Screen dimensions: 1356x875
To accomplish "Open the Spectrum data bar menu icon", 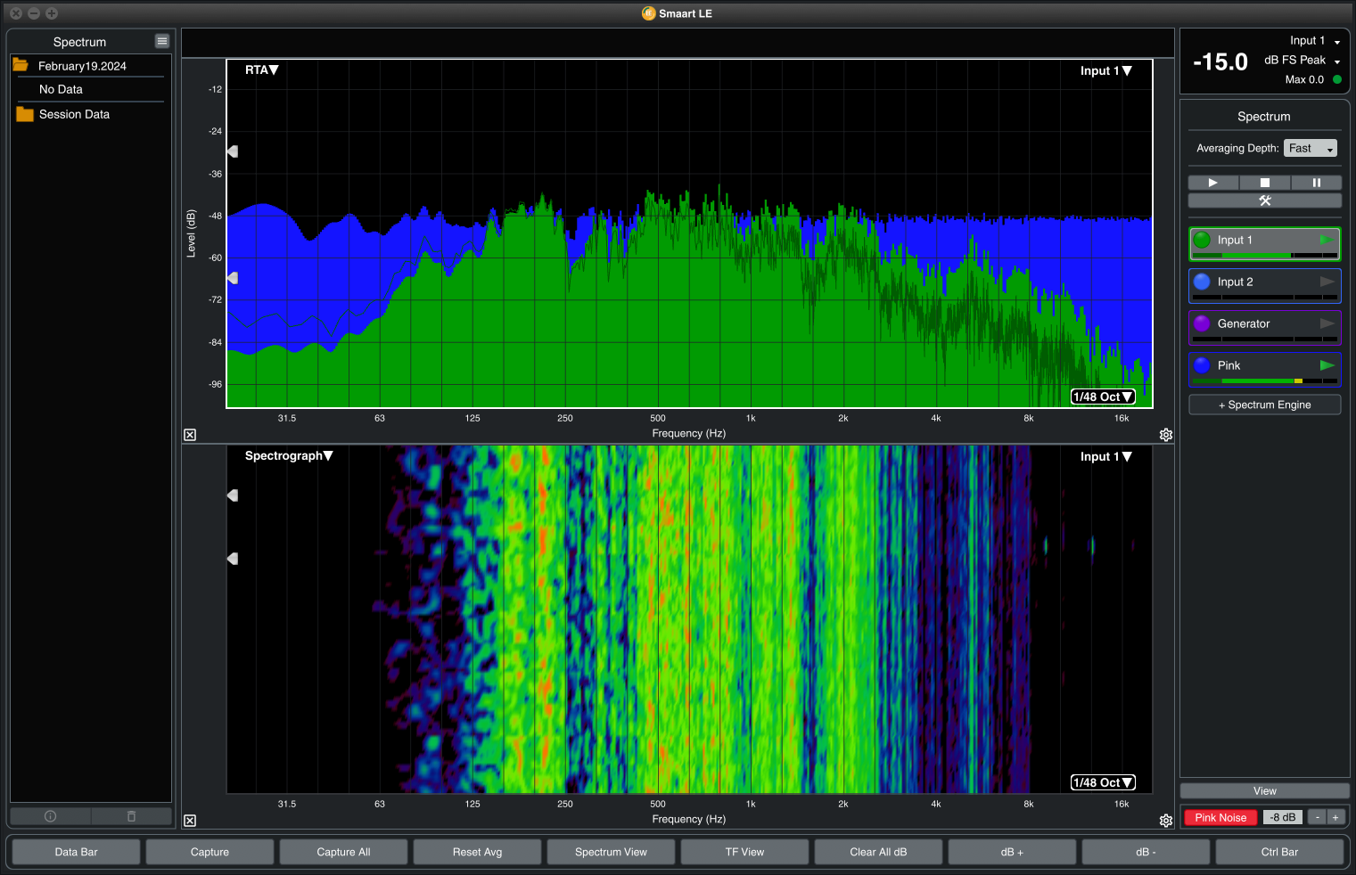I will click(x=161, y=41).
